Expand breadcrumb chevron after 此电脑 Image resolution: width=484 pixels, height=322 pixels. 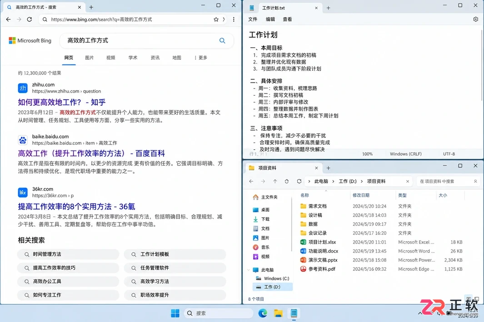click(334, 181)
